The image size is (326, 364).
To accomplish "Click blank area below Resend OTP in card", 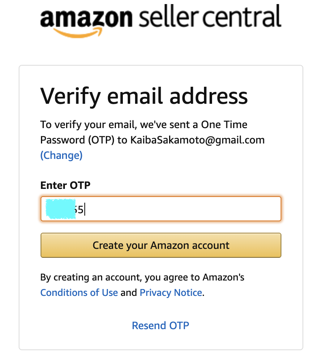I will tap(161, 341).
